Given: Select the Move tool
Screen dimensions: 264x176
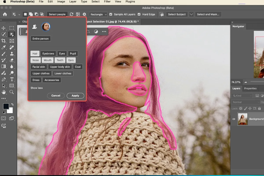Looking at the screenshot, I should (x=4, y=28).
